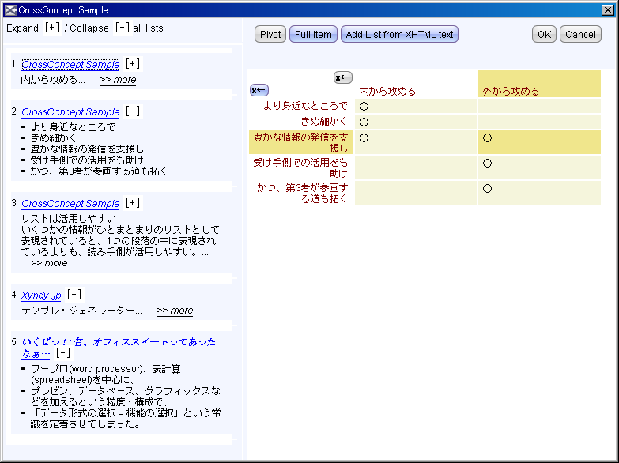This screenshot has height=463, width=619.
Task: Toggle circle for より身近なところで under 内から攻める
Action: [364, 106]
